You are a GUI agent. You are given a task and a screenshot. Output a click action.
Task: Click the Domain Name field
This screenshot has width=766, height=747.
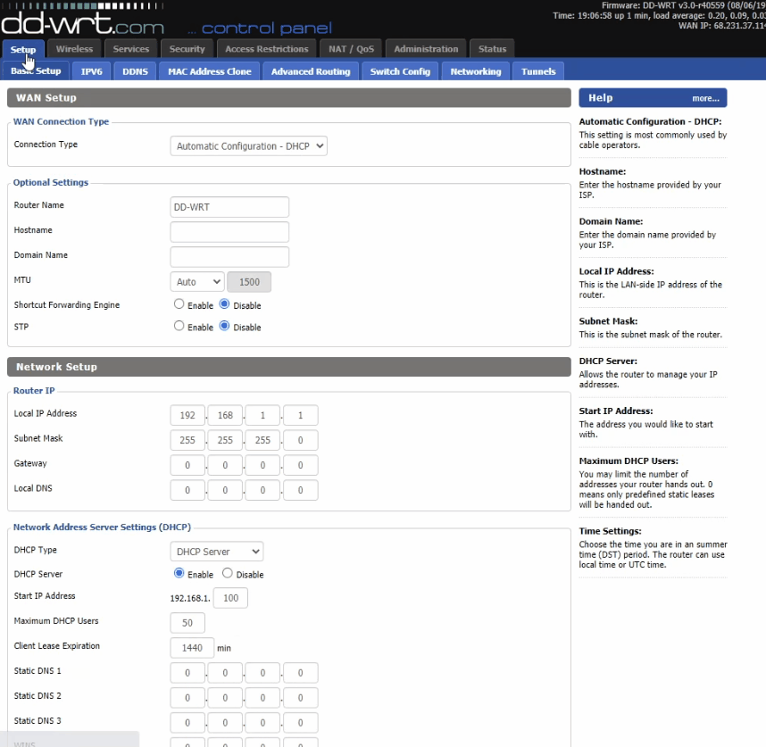229,257
